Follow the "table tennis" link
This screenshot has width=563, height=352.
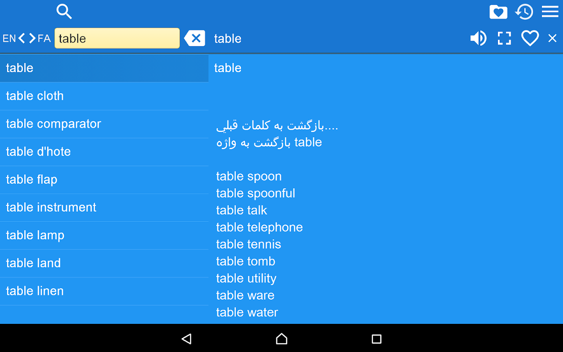pos(249,244)
